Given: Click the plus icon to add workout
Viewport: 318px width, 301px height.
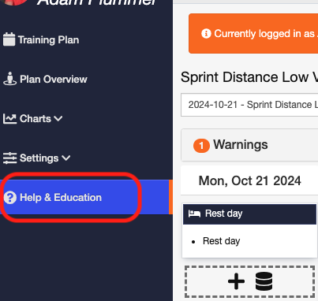Looking at the screenshot, I should [236, 281].
